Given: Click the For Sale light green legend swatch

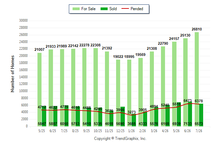Looking at the screenshot, I should click(x=76, y=9).
